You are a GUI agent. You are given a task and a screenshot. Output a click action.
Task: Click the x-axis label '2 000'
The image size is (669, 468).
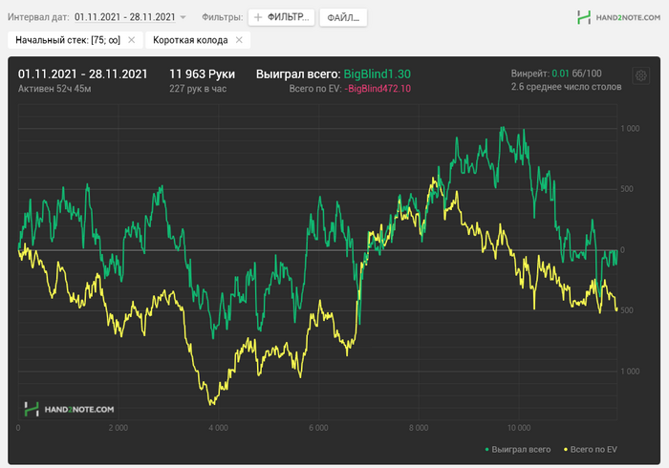pyautogui.click(x=119, y=428)
